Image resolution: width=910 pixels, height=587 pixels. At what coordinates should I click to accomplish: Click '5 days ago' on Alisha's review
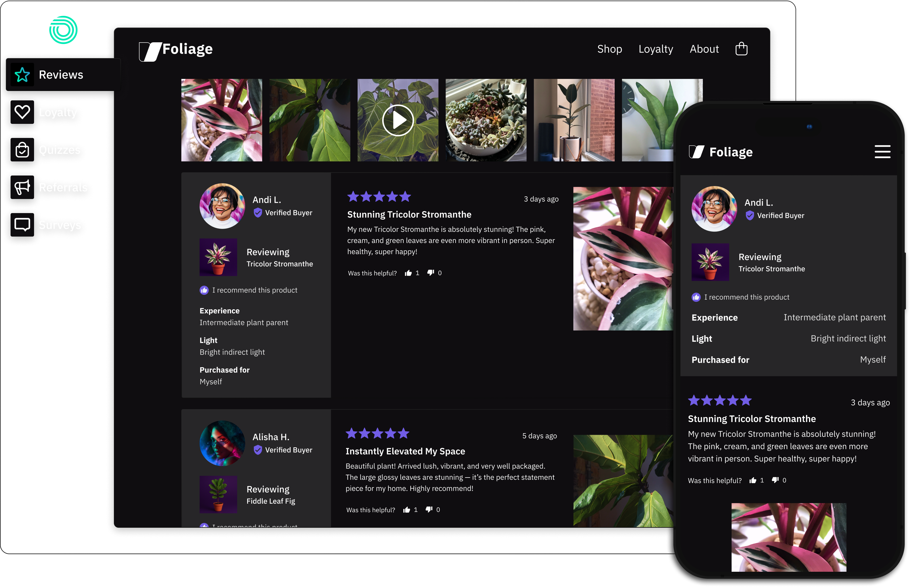point(540,436)
